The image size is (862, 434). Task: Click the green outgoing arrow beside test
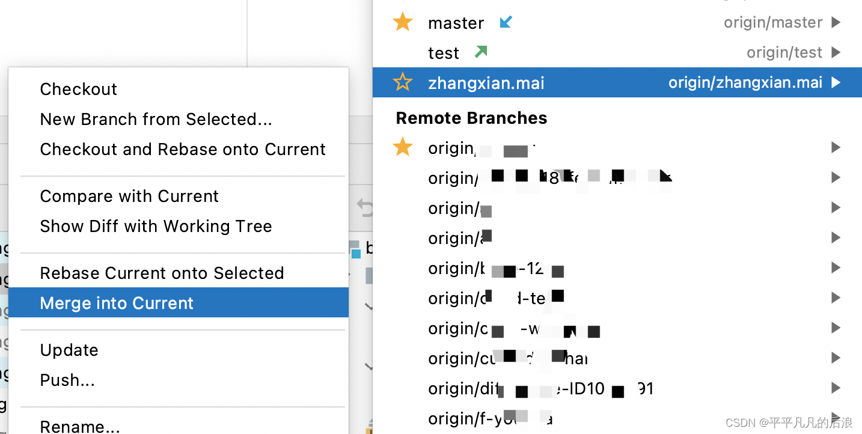click(480, 52)
